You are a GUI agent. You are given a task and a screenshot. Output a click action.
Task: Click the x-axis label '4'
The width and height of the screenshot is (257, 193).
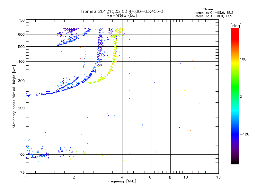coord(122,177)
